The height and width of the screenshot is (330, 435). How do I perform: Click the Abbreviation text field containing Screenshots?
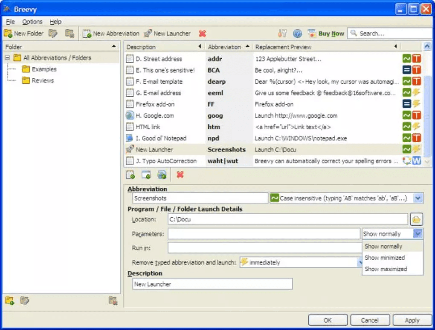(200, 198)
